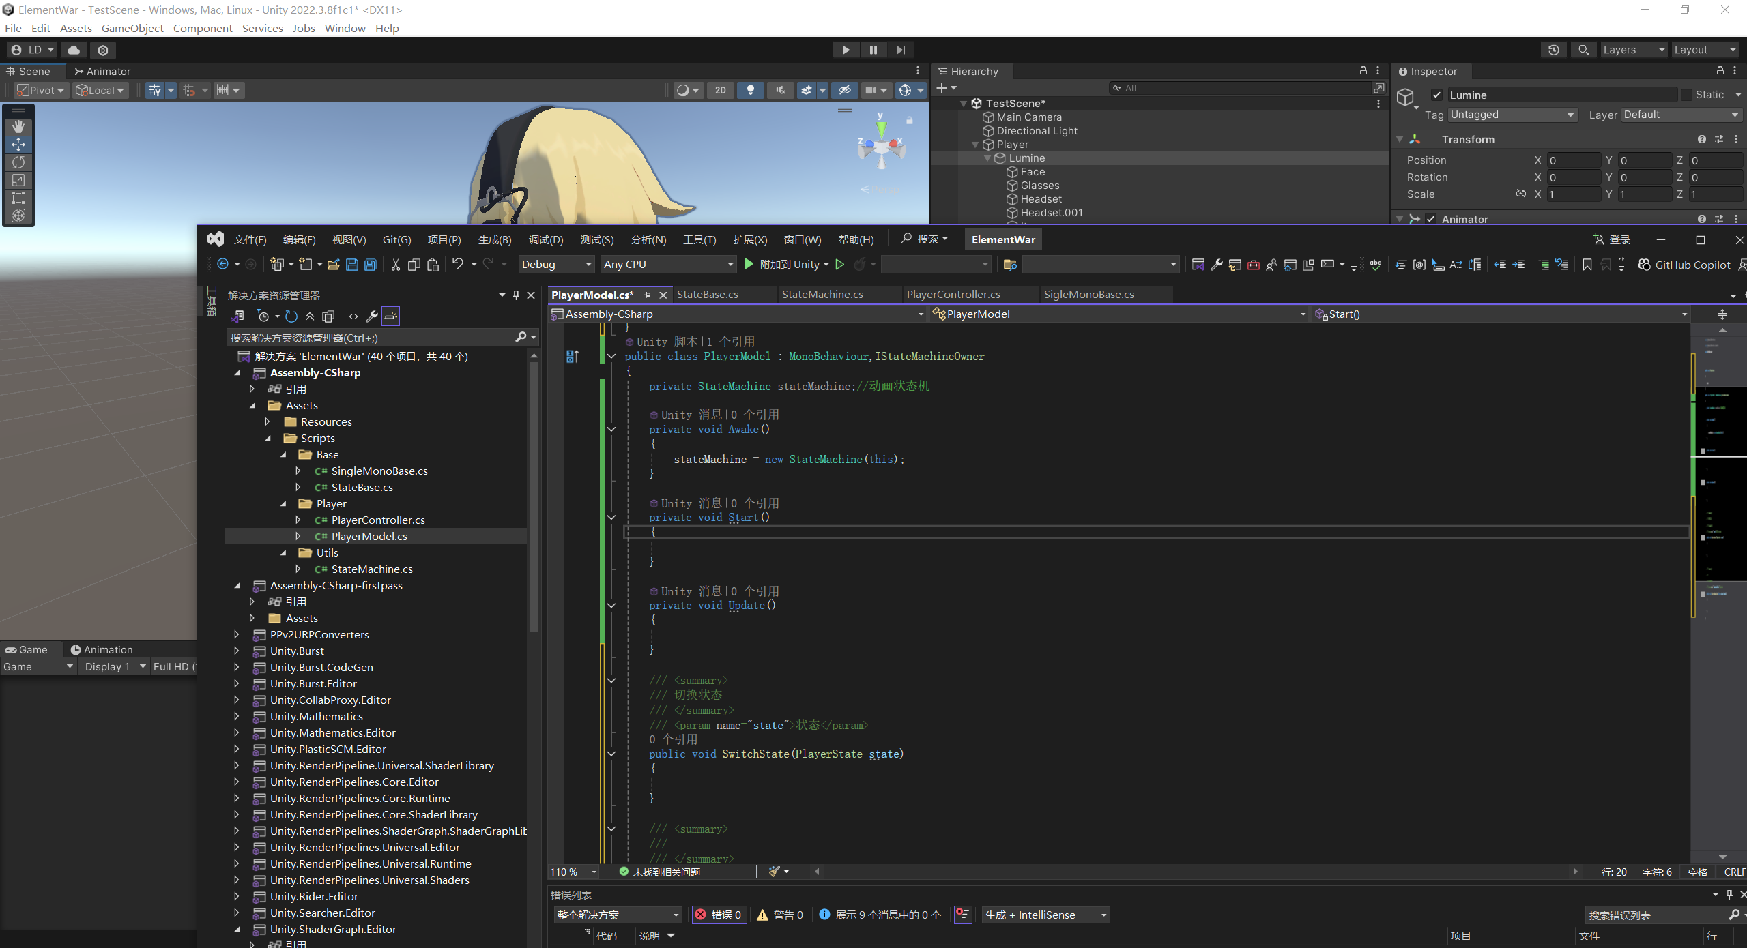Switch to the Animator tab in Unity
The width and height of the screenshot is (1747, 948).
point(102,71)
